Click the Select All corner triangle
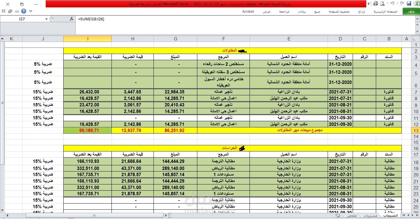This screenshot has height=219, width=420. pyautogui.click(x=415, y=39)
